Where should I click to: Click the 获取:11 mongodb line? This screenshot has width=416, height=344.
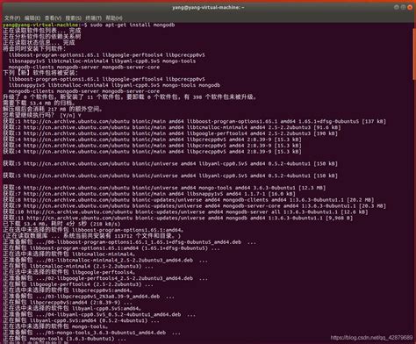coord(178,219)
